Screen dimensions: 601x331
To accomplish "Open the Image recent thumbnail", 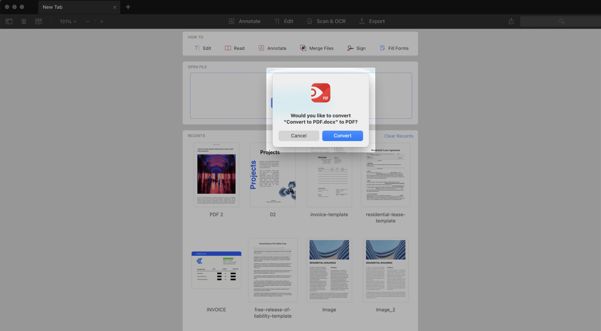I will (x=329, y=270).
